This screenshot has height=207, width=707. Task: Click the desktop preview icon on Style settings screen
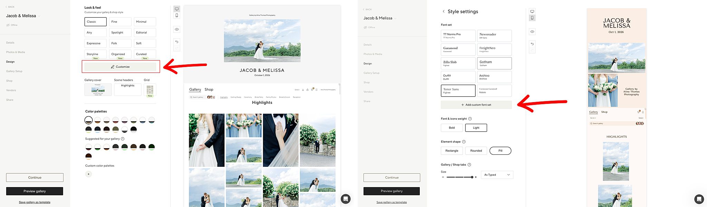[532, 12]
